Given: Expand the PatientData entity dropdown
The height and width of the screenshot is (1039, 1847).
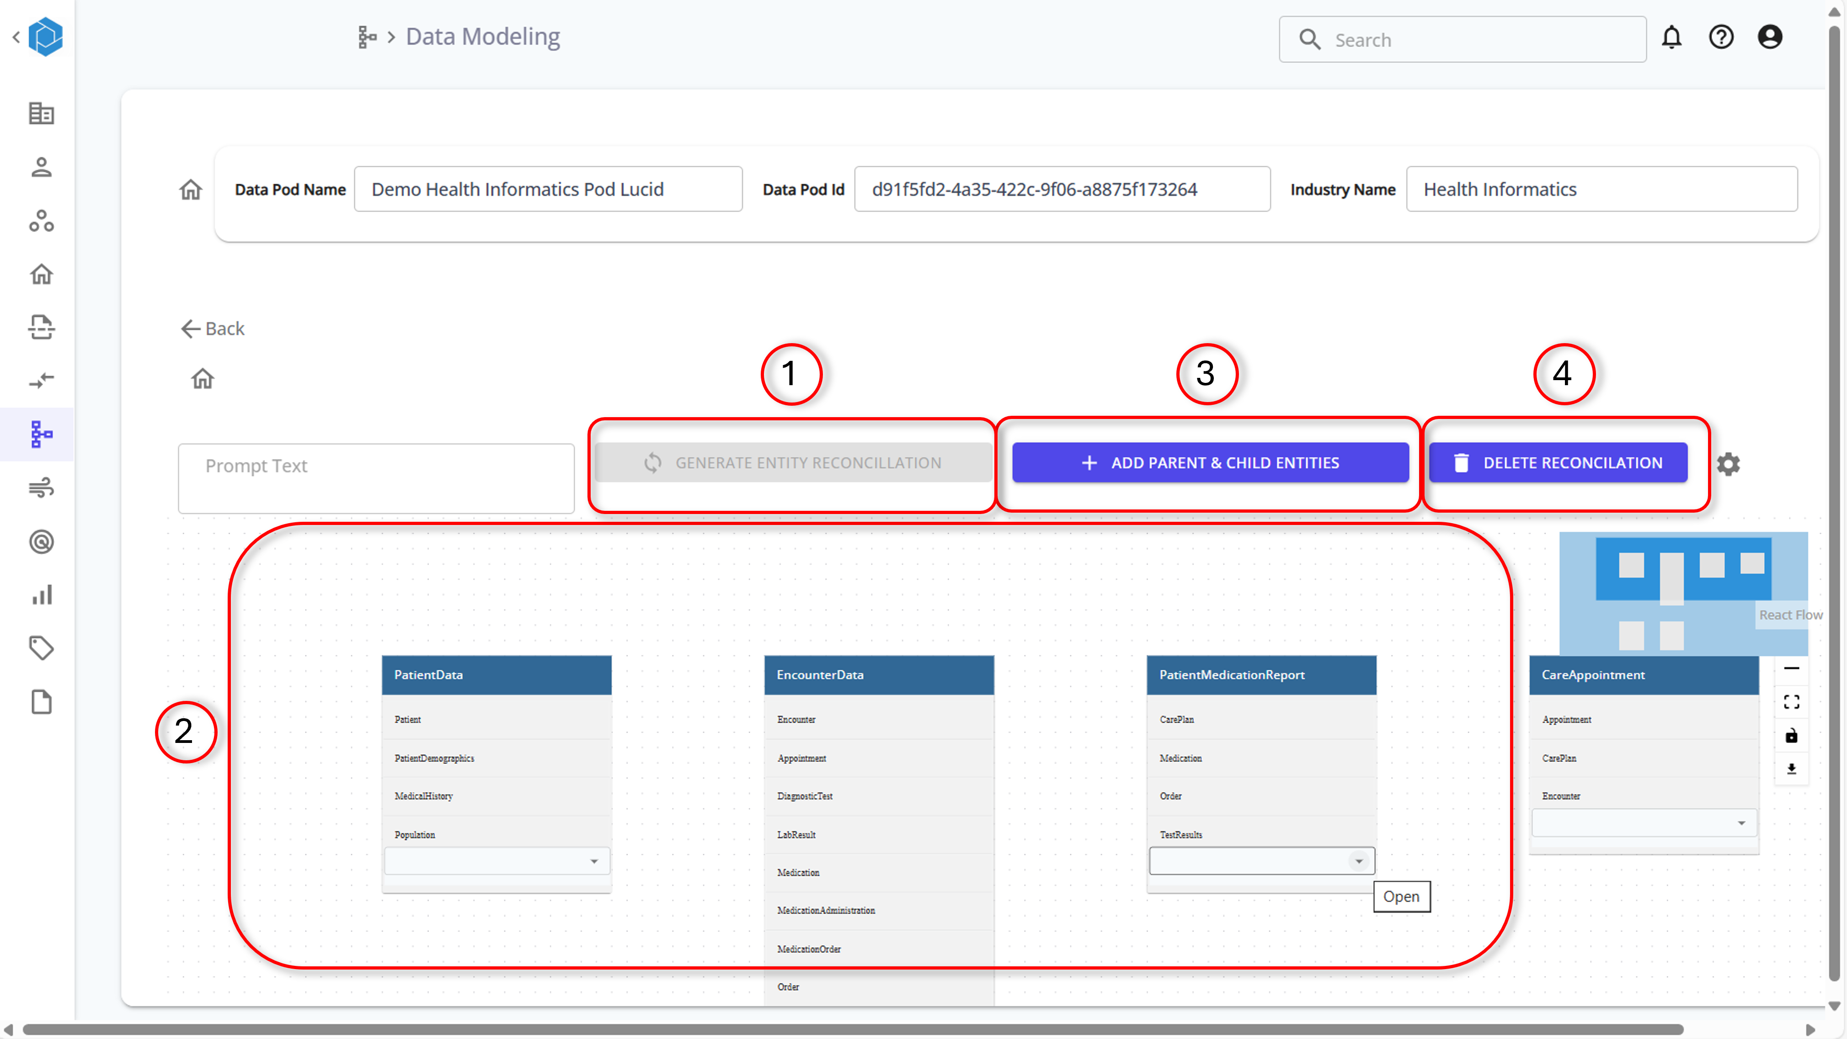Looking at the screenshot, I should 594,860.
